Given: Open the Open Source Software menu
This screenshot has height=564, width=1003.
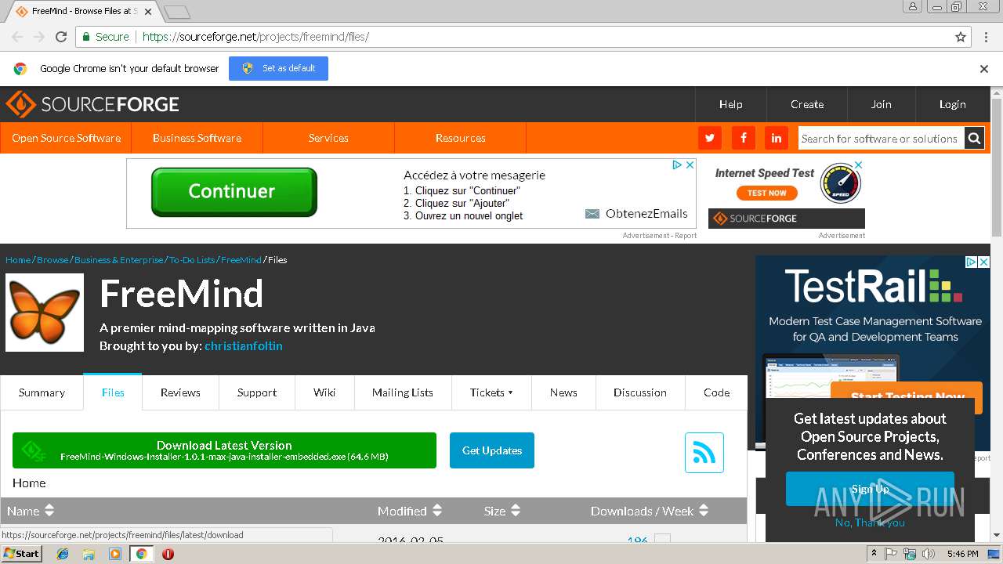Looking at the screenshot, I should 66,138.
